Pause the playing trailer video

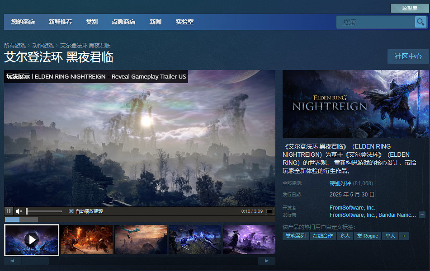[9, 210]
